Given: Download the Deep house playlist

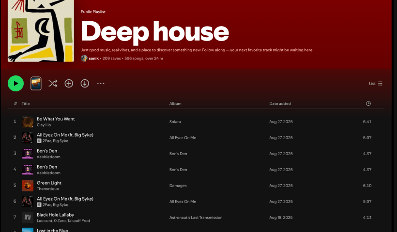Looking at the screenshot, I should coord(85,84).
